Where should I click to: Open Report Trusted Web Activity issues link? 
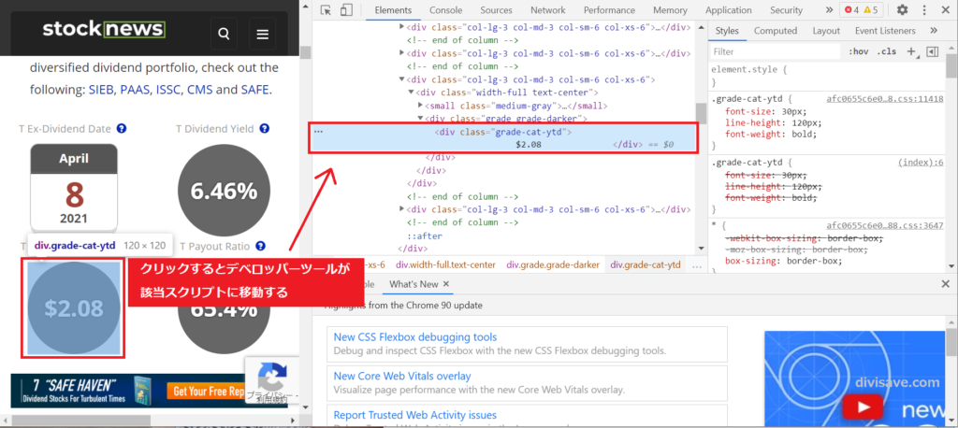[414, 415]
